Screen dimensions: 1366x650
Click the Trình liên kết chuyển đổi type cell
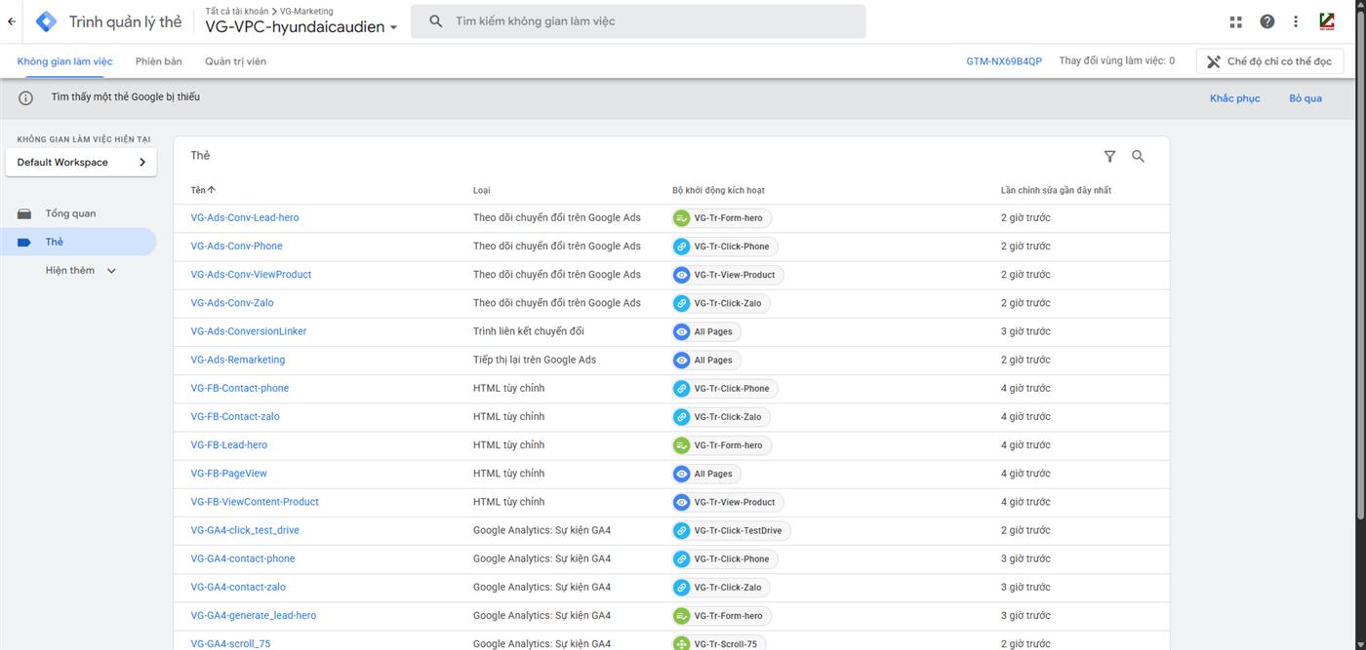[529, 331]
